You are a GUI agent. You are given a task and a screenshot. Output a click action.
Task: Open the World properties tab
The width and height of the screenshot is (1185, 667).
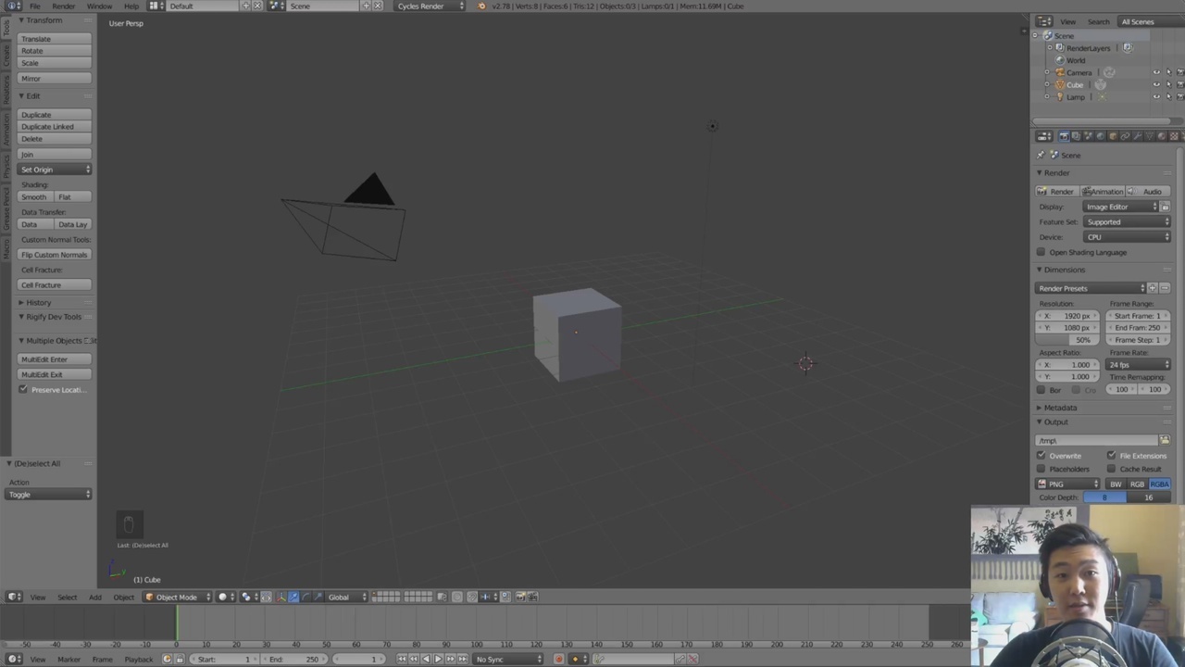click(x=1100, y=136)
